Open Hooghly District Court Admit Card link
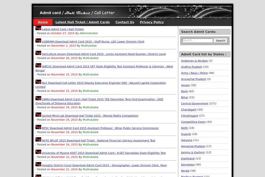 coord(104,165)
